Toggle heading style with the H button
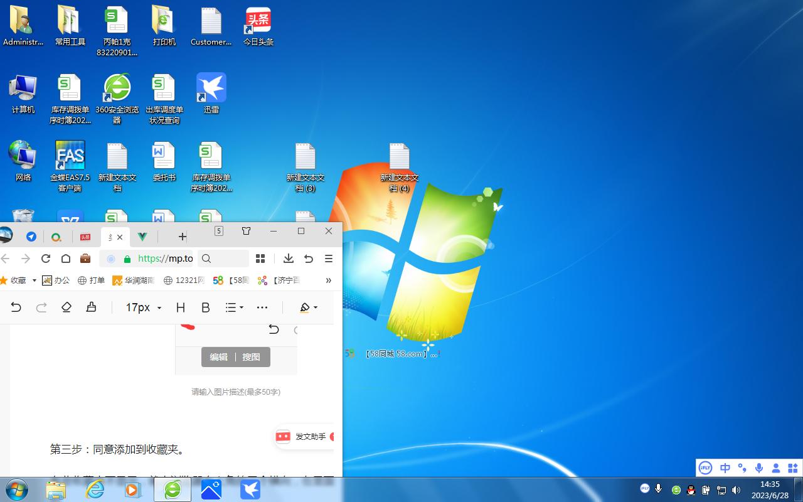Viewport: 803px width, 502px height. [x=181, y=307]
